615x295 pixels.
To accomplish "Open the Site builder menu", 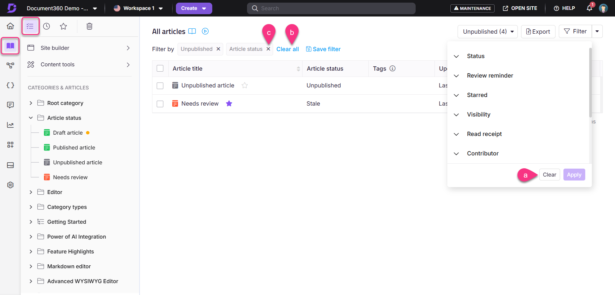I will 79,48.
